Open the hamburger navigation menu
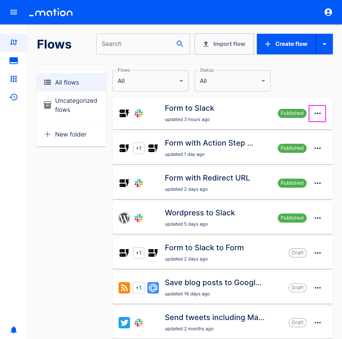This screenshot has width=342, height=339. (14, 12)
